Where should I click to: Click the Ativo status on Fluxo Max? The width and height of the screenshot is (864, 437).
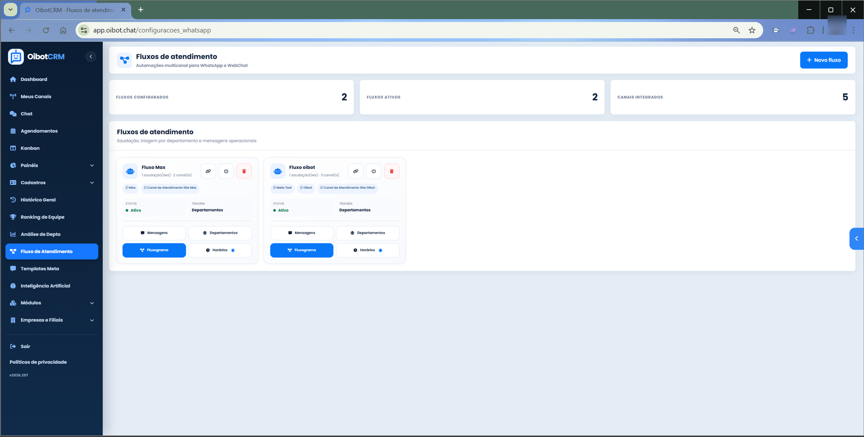tap(133, 210)
